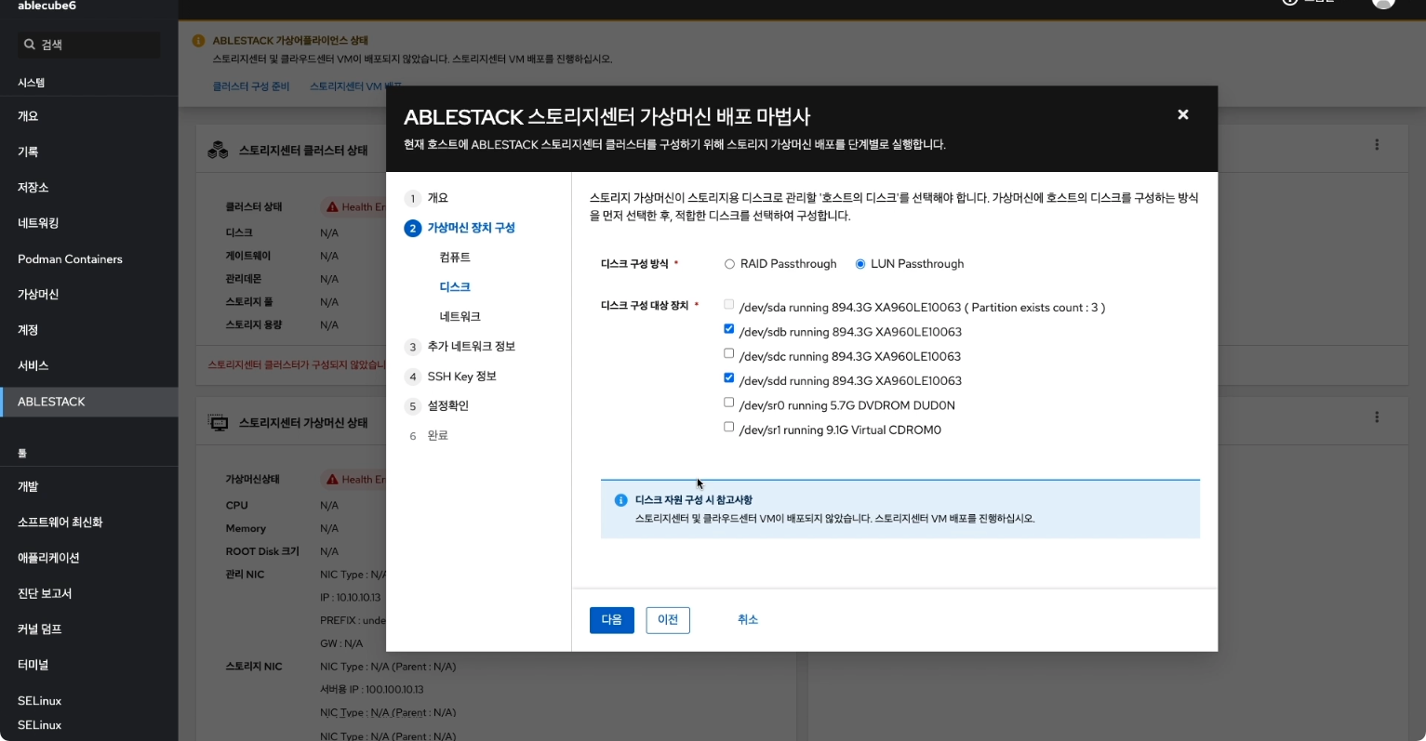Screen dimensions: 1426x741
Task: Open 서비스 in the sidebar
Action: [88, 366]
